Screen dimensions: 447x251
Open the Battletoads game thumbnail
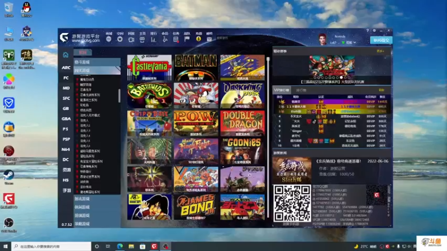[149, 95]
